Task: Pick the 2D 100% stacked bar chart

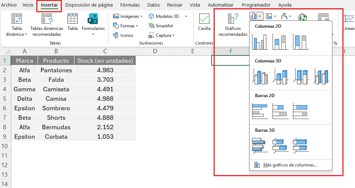Action: pos(301,111)
